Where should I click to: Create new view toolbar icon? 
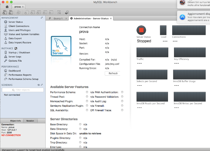click(39, 13)
